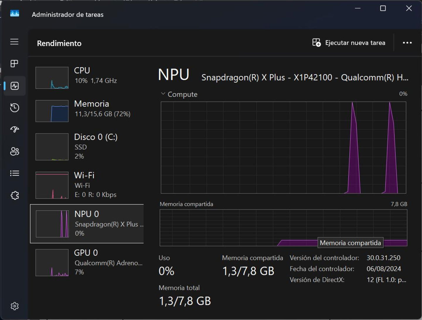
Task: Select the Wi-Fi performance entry
Action: [87, 185]
